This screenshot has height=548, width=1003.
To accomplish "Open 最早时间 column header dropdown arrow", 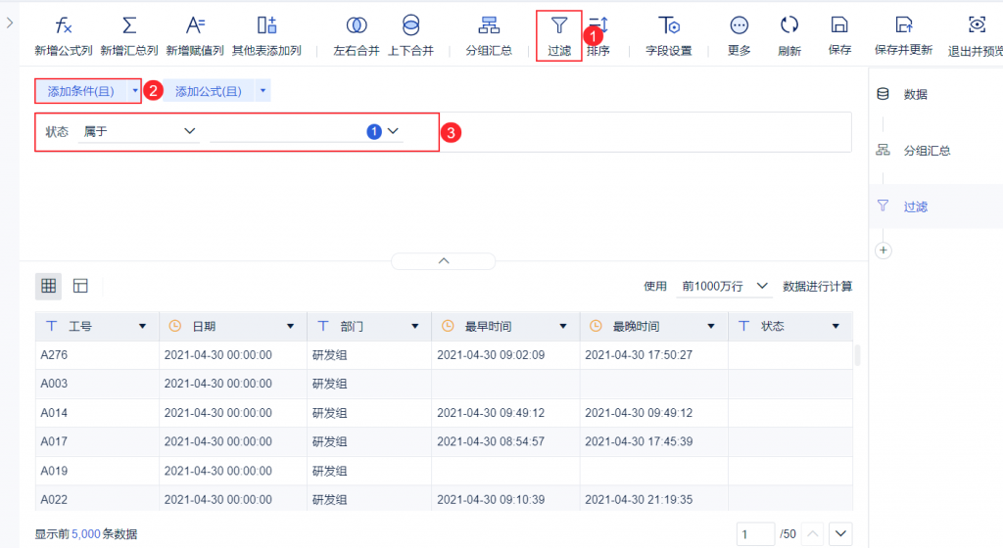I will click(x=563, y=327).
